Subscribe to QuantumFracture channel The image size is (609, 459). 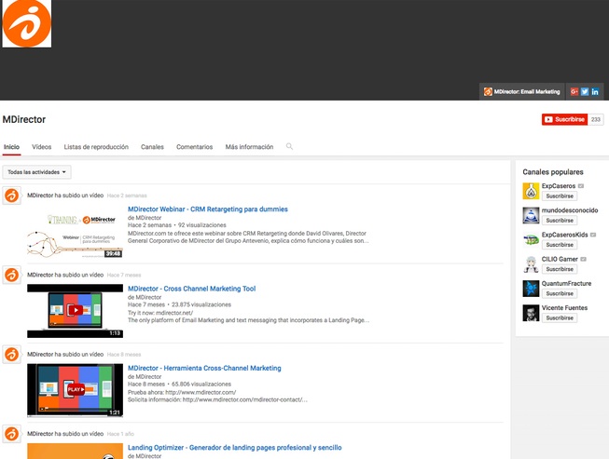click(x=560, y=294)
